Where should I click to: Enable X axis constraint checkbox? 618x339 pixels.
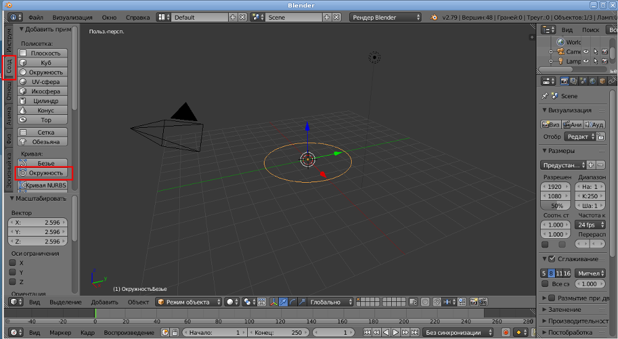(12, 262)
